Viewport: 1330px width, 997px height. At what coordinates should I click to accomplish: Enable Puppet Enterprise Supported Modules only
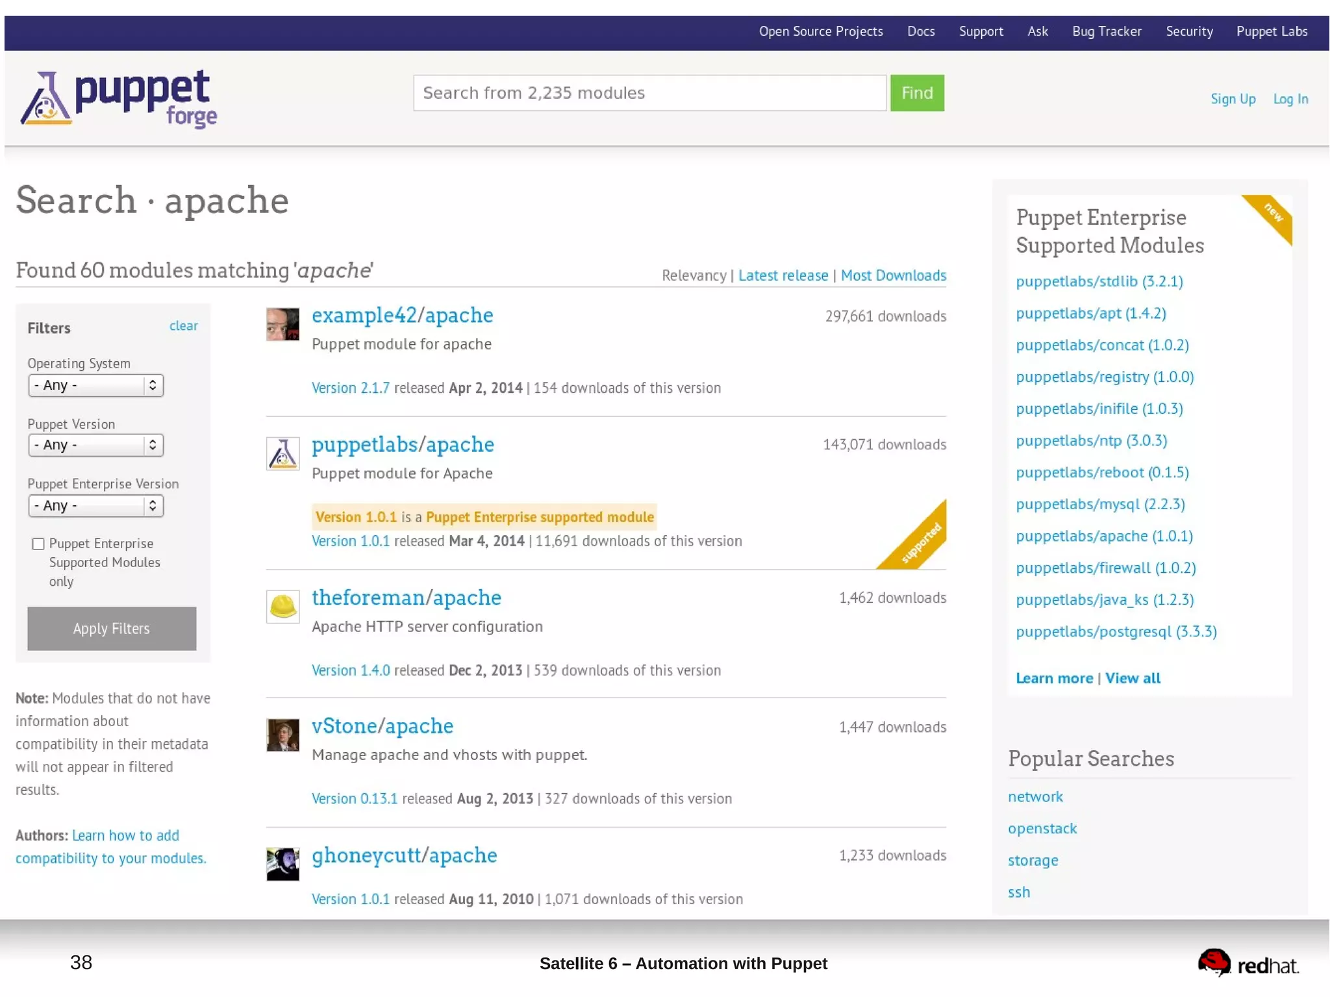(38, 544)
